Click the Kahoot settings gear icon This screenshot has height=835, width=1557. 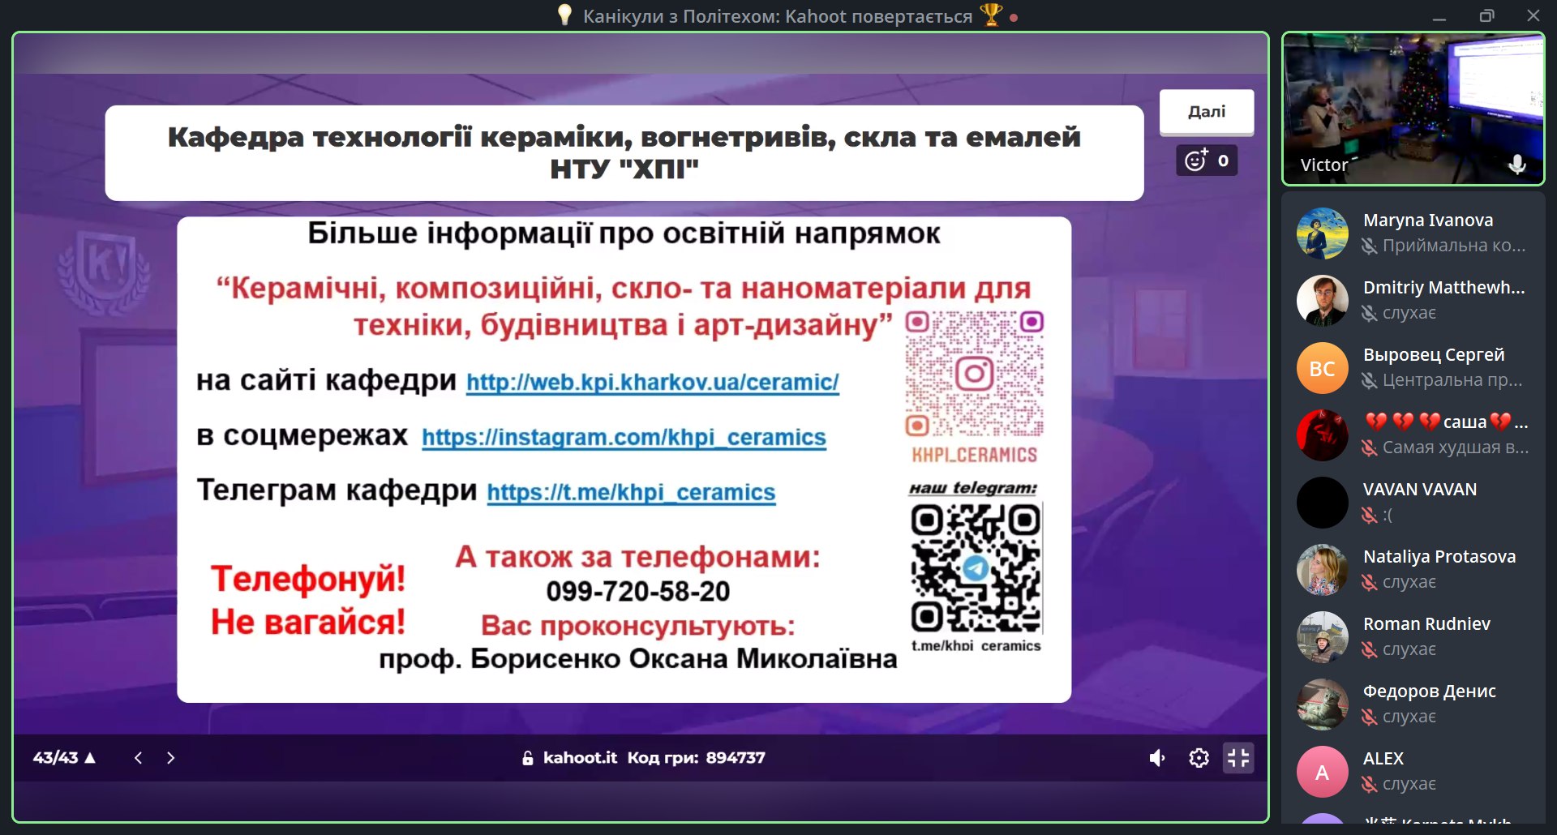[x=1199, y=758]
